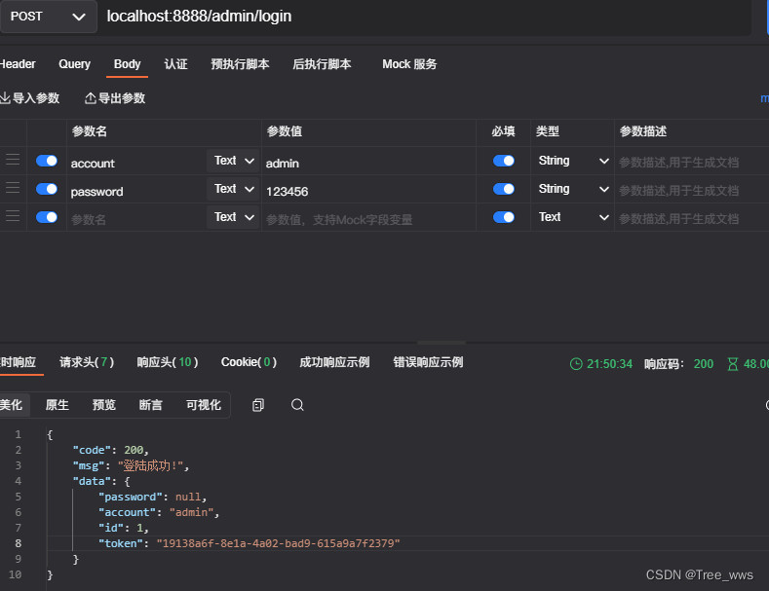Select the 断言 view mode
Viewport: 769px width, 591px height.
(x=150, y=405)
